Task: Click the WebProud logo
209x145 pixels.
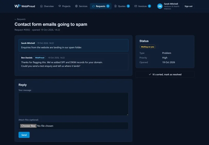Action: pos(25,6)
